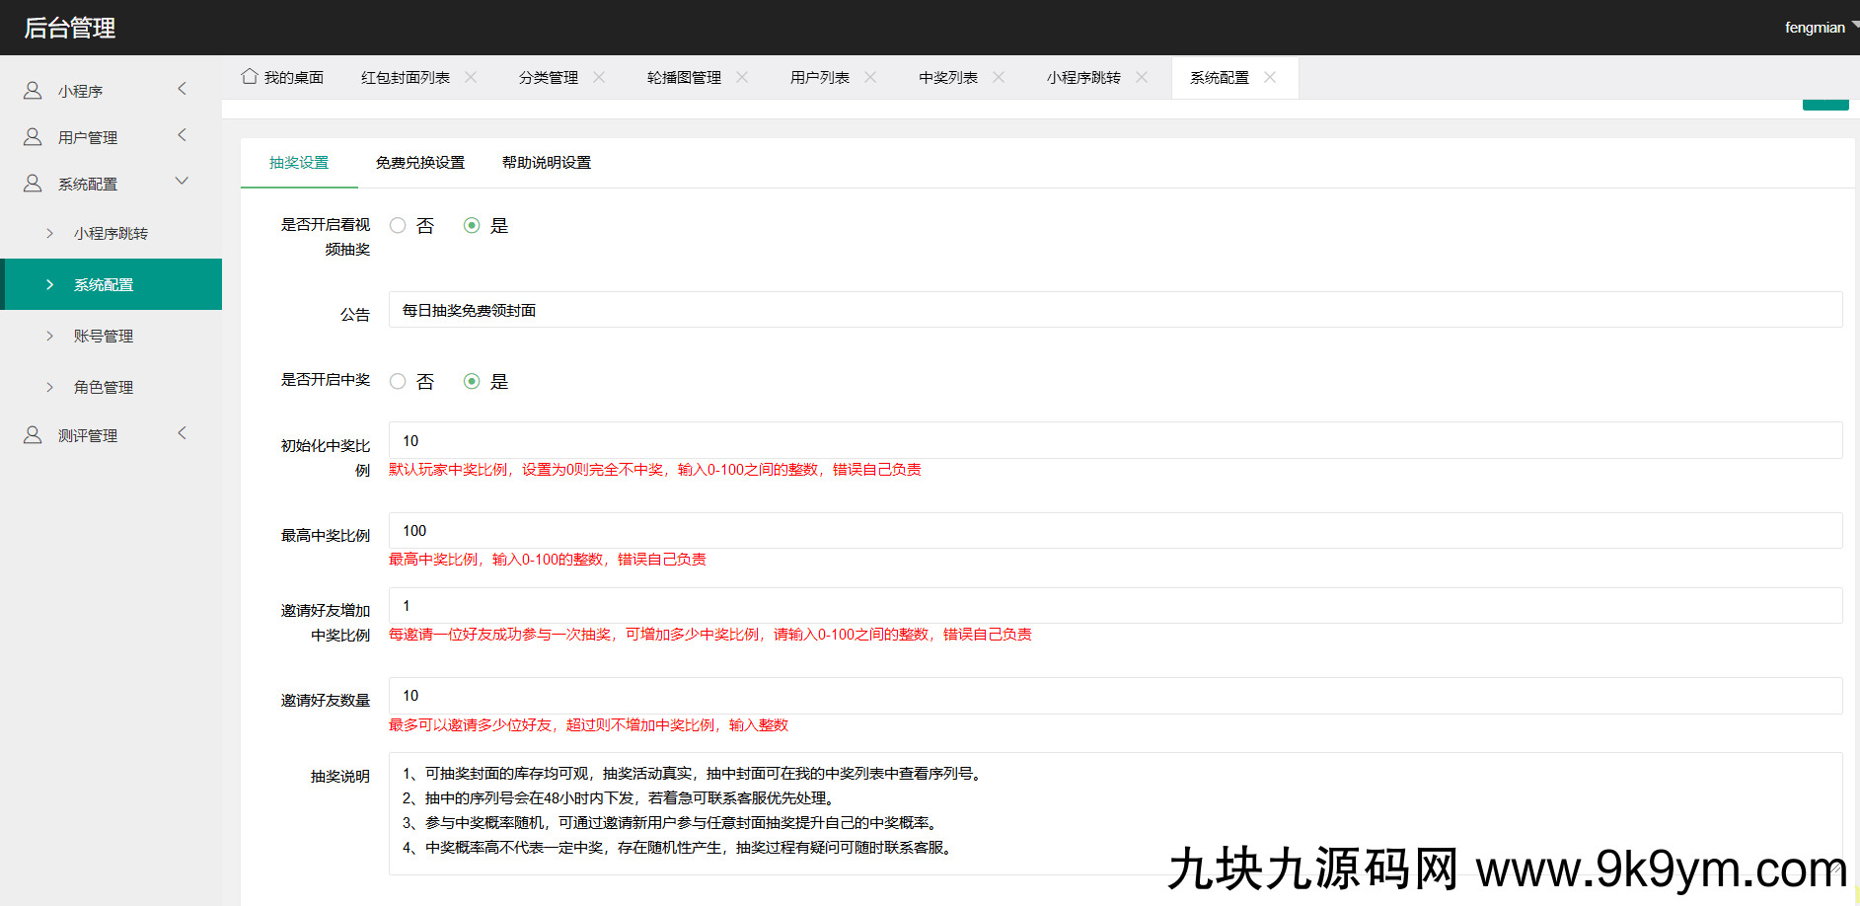The width and height of the screenshot is (1860, 906).
Task: Close the 红包封面列表 tab
Action: tap(471, 77)
